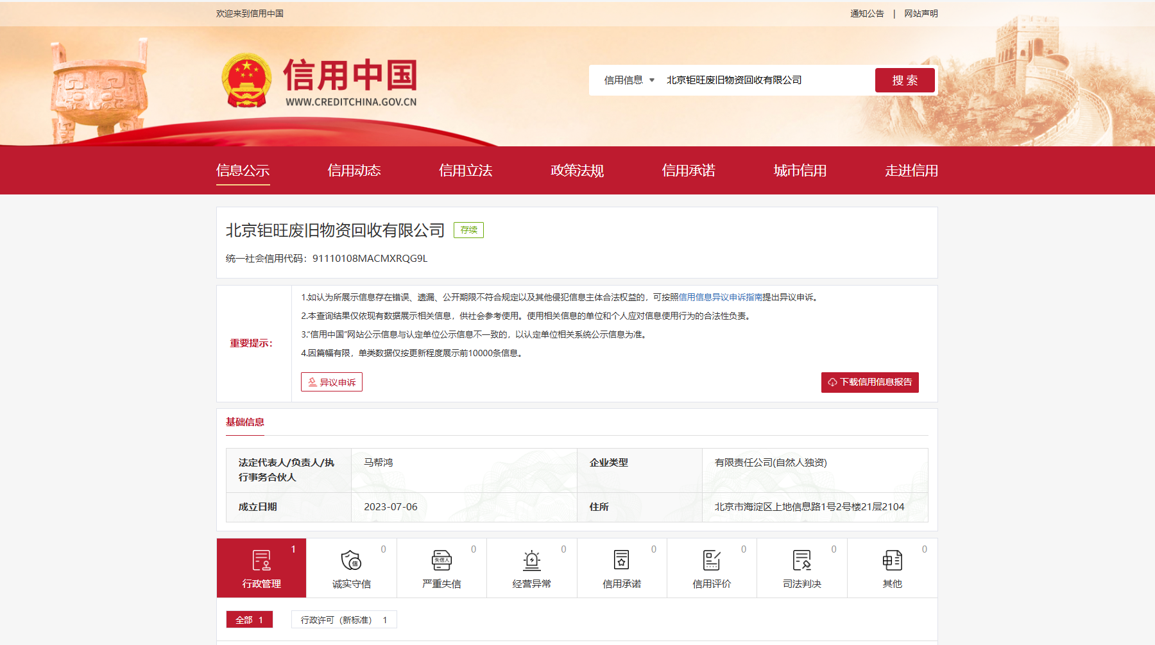Open the 司法判决 icon
1155x645 pixels.
802,560
